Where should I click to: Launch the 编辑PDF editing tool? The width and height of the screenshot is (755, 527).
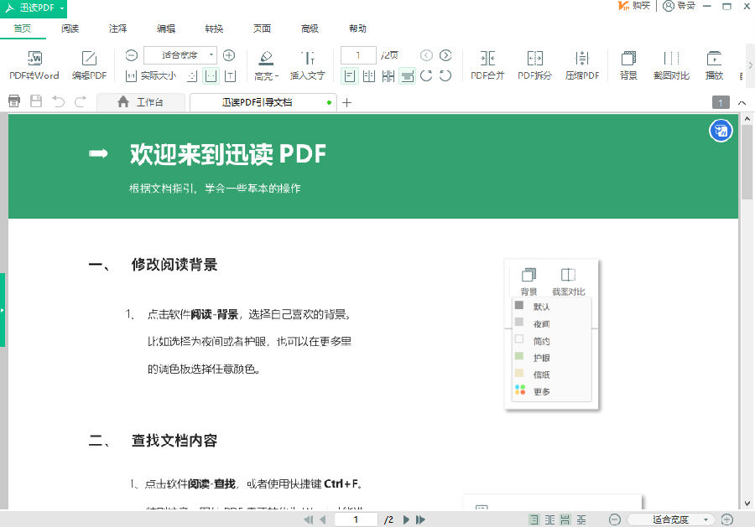[89, 66]
